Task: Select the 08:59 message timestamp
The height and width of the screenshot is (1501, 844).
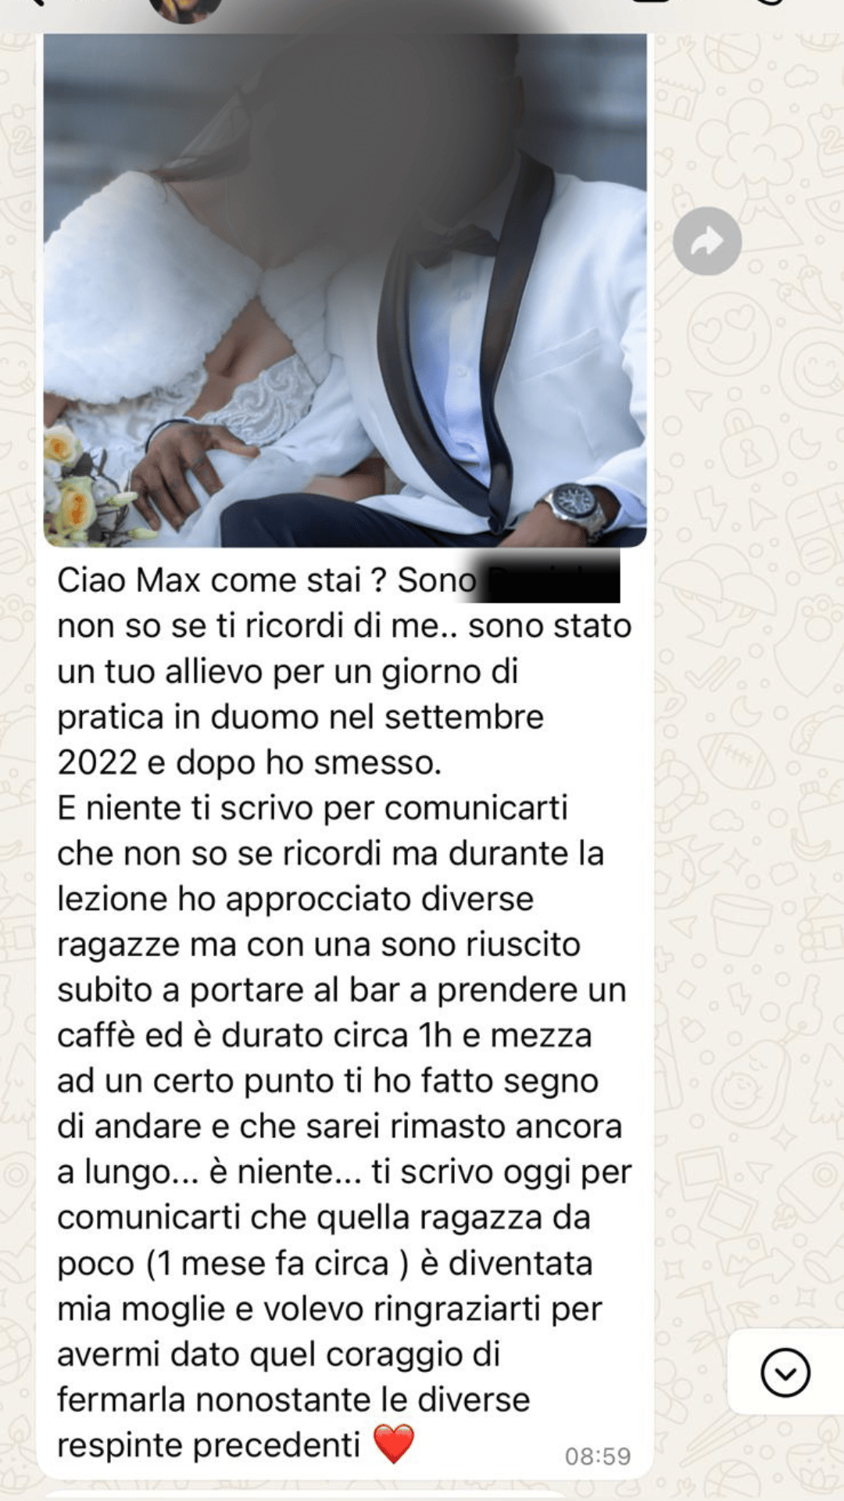Action: [598, 1456]
